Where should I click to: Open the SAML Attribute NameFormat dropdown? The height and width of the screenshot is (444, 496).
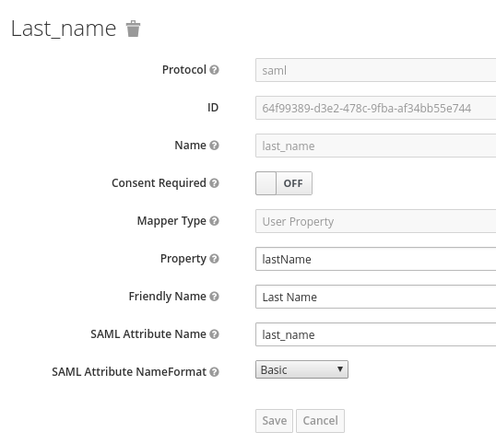point(301,369)
